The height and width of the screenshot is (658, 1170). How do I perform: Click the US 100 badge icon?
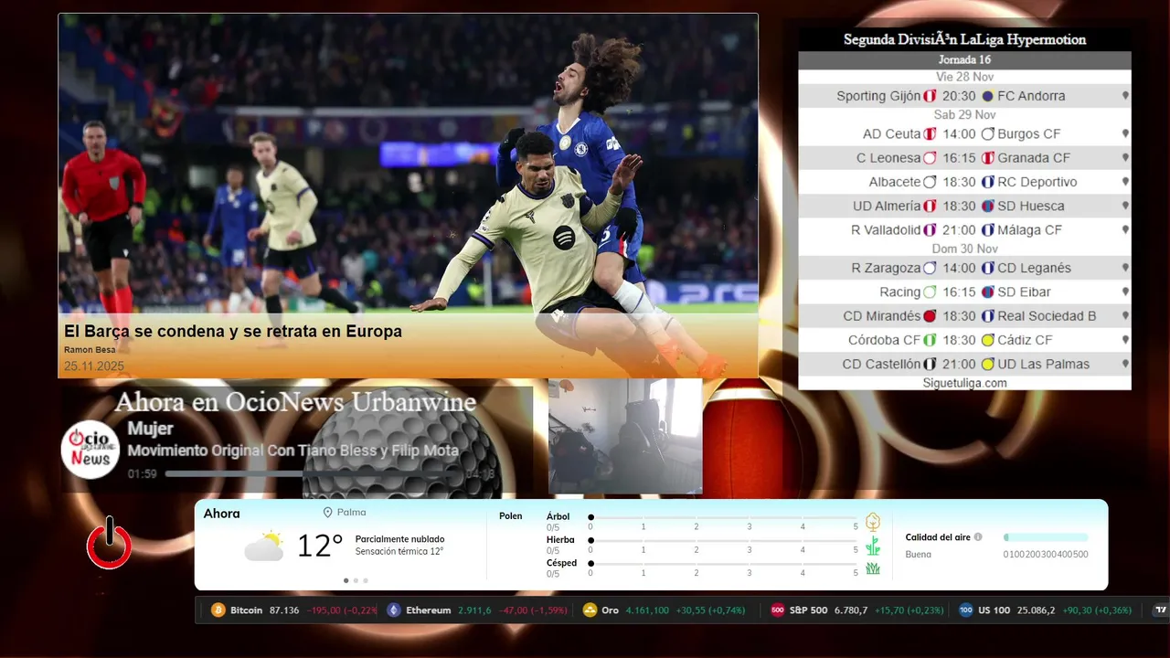(x=966, y=610)
